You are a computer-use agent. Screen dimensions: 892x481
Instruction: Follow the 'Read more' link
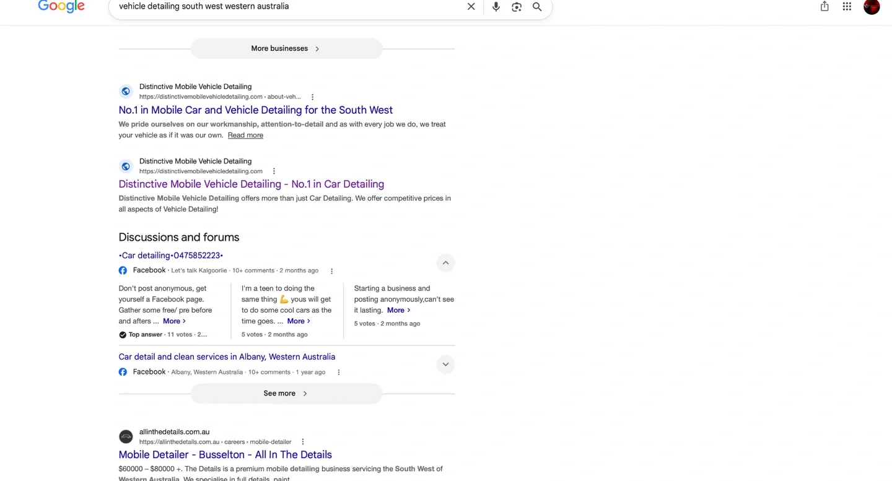click(x=245, y=135)
